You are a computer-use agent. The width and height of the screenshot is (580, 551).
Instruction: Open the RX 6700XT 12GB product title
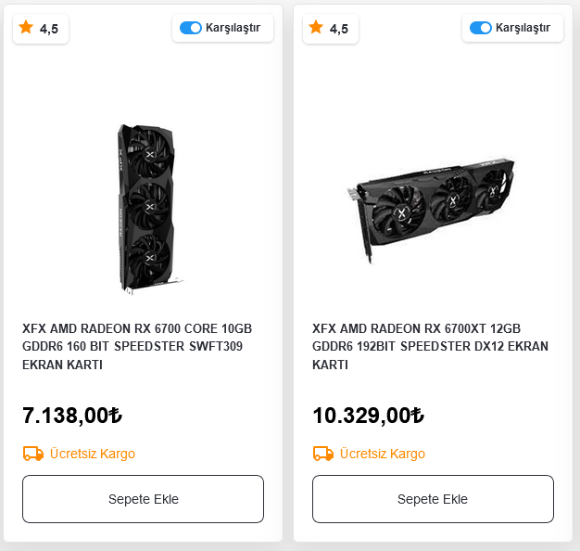430,346
